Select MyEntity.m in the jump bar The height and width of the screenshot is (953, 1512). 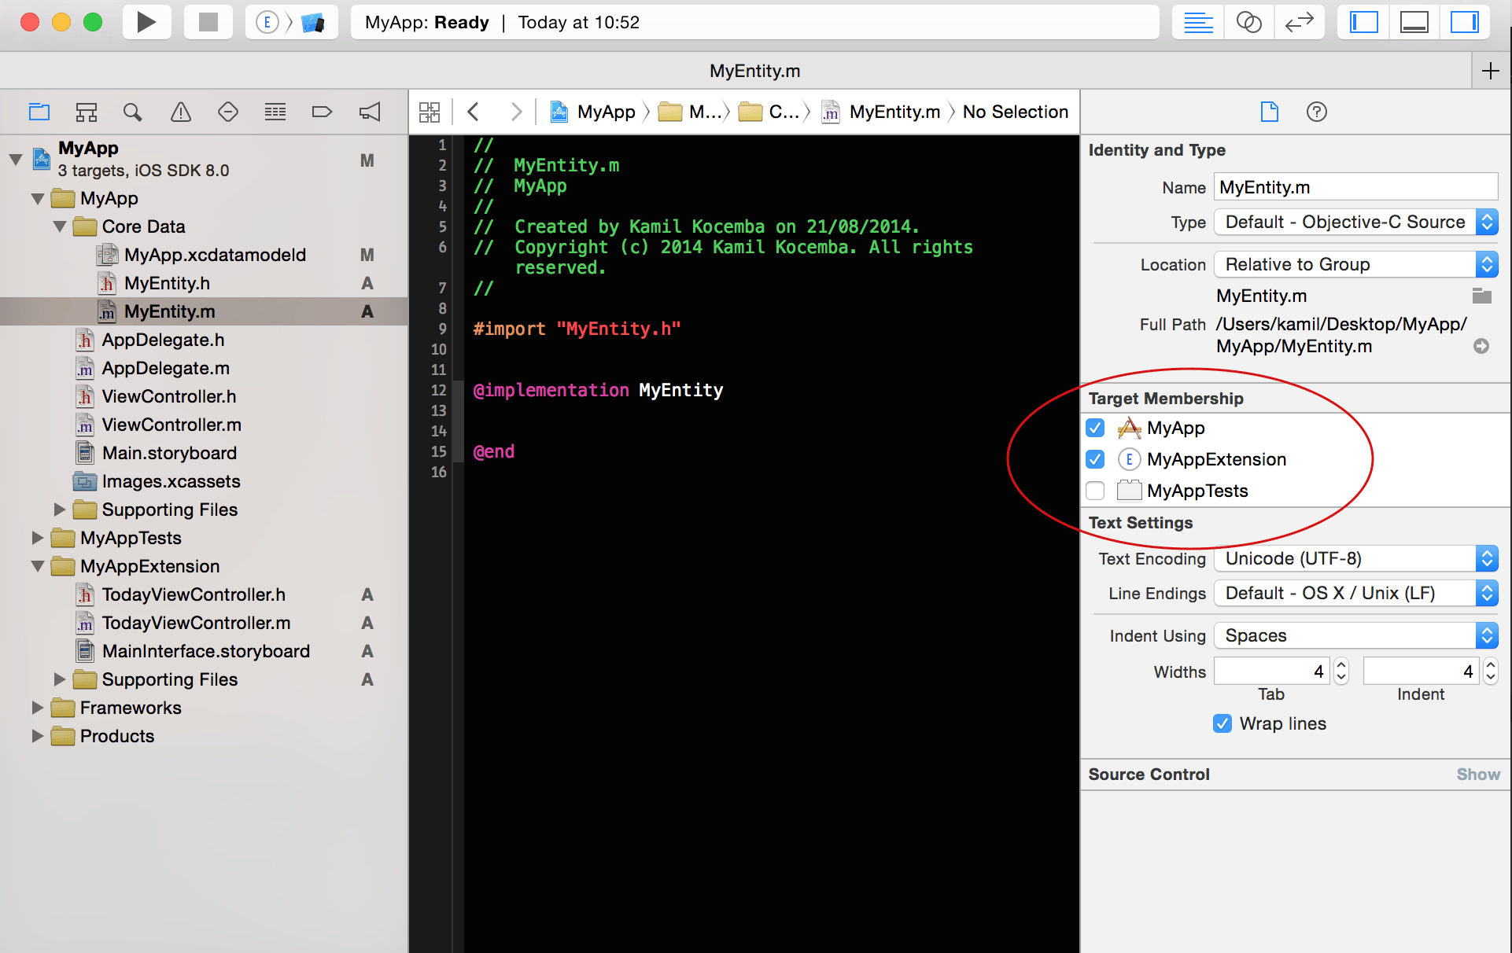tap(881, 112)
